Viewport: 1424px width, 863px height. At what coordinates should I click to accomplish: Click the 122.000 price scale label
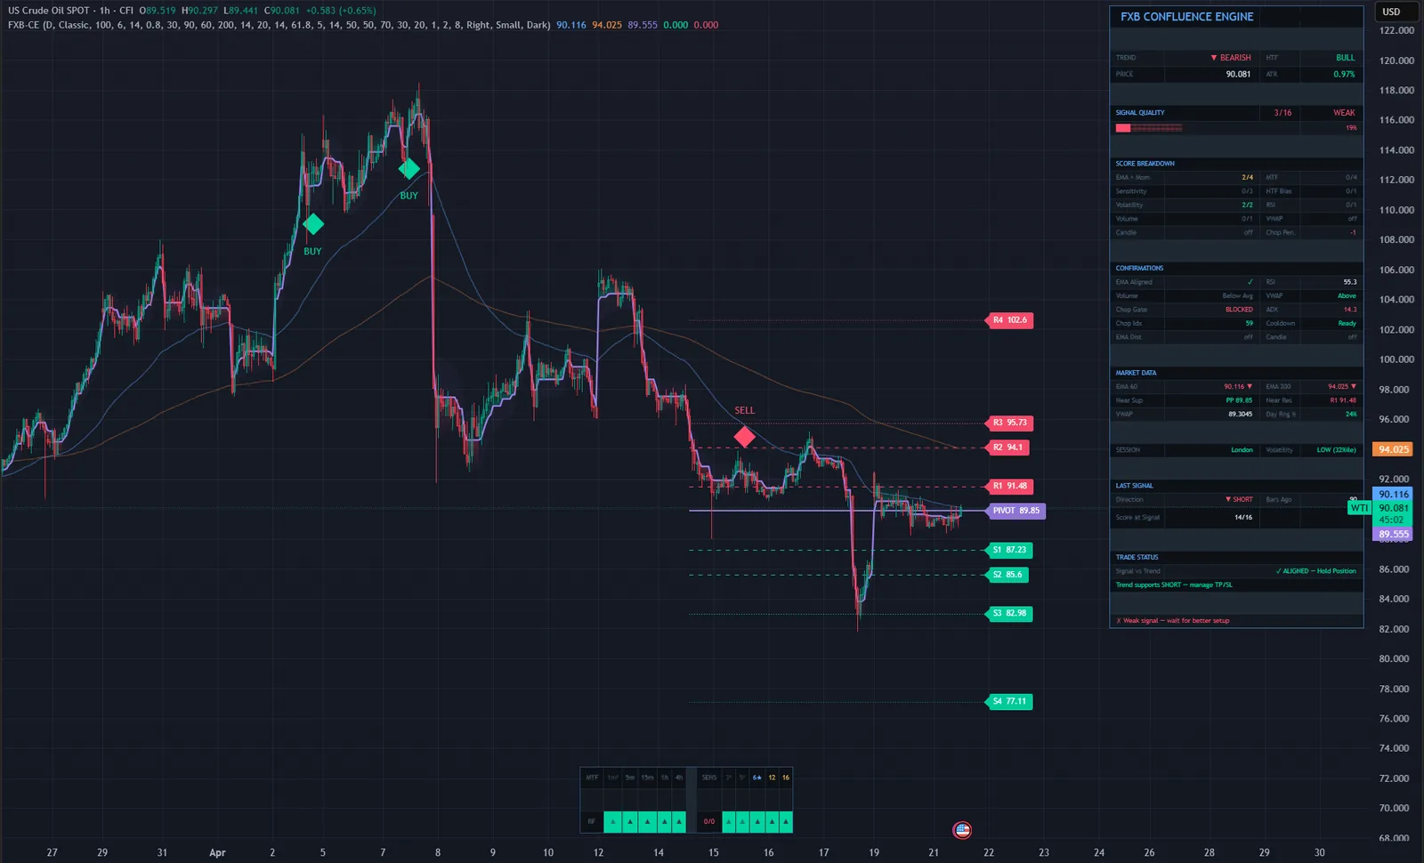click(1396, 30)
